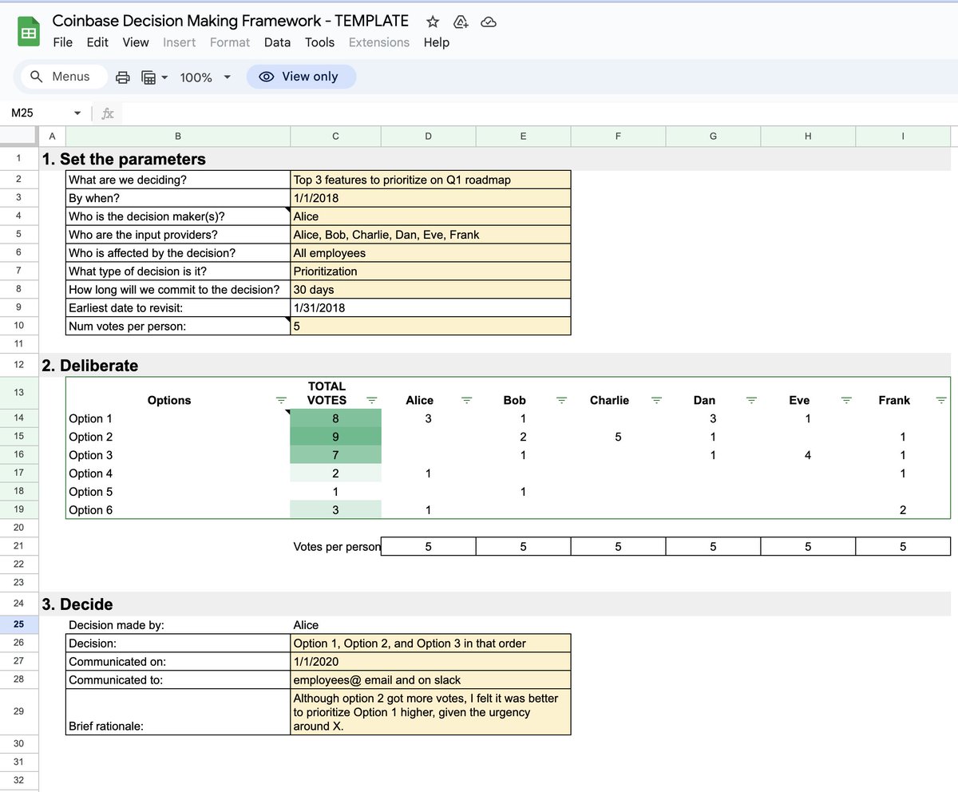Open the Frank column filter menu
Viewport: 958px width, 792px height.
(940, 400)
